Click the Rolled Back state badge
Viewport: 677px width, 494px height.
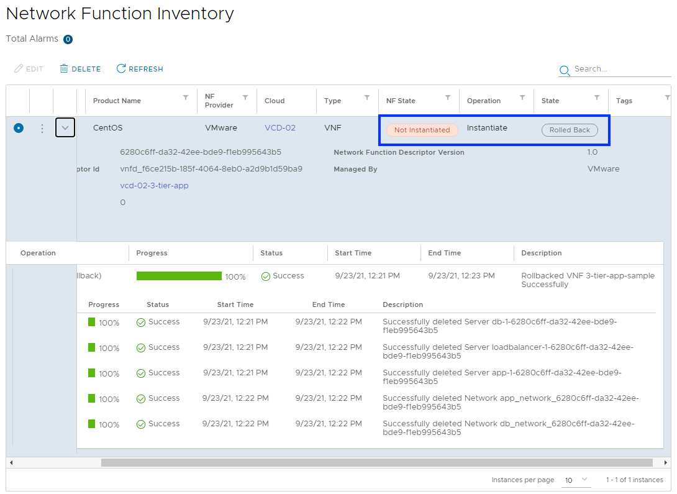tap(570, 130)
